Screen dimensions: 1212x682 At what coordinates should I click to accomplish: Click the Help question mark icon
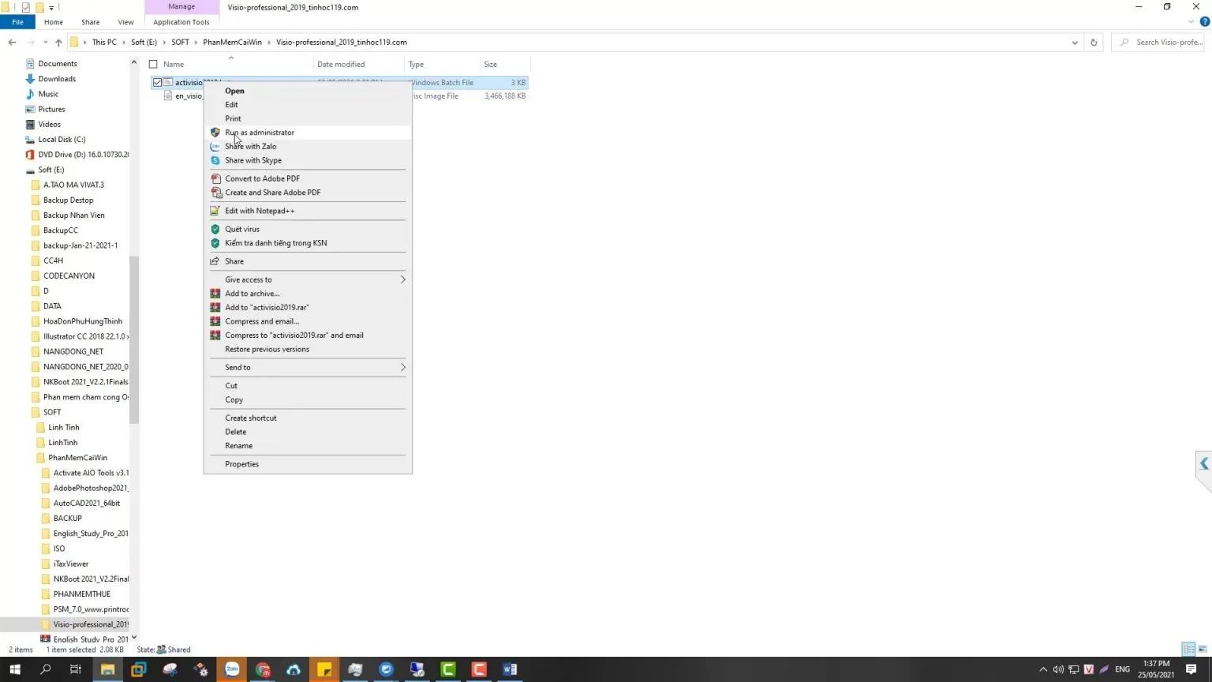point(1204,22)
